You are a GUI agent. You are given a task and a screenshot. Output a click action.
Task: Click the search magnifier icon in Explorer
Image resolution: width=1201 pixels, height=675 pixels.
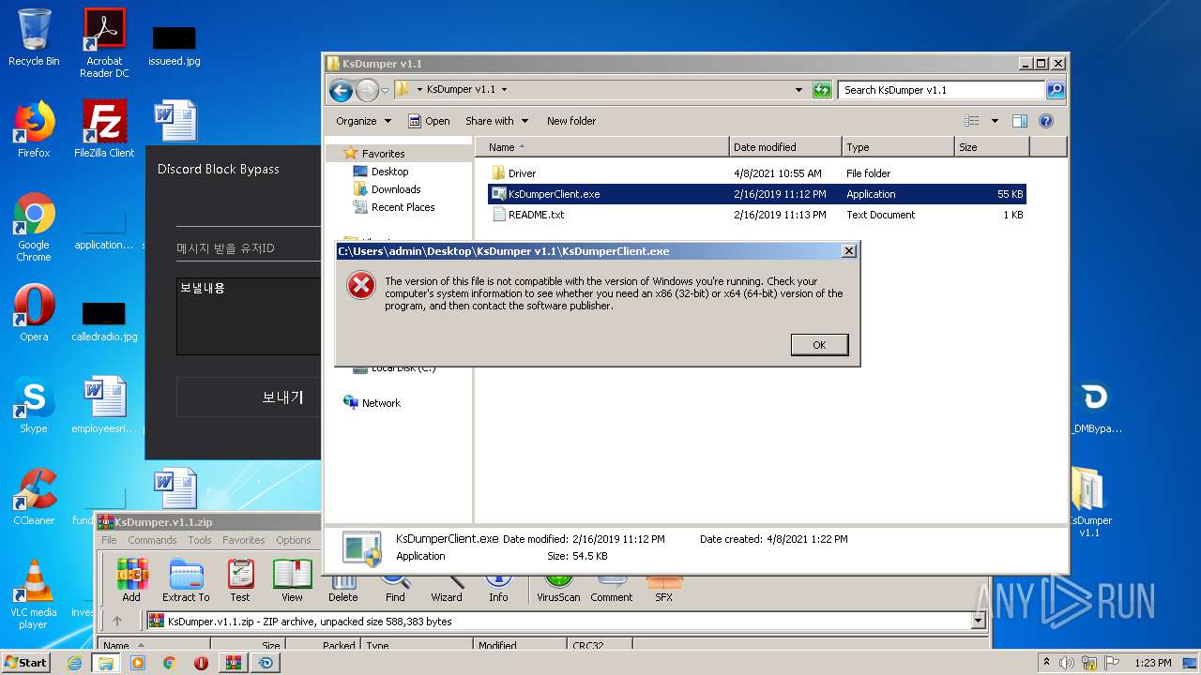pyautogui.click(x=1056, y=90)
